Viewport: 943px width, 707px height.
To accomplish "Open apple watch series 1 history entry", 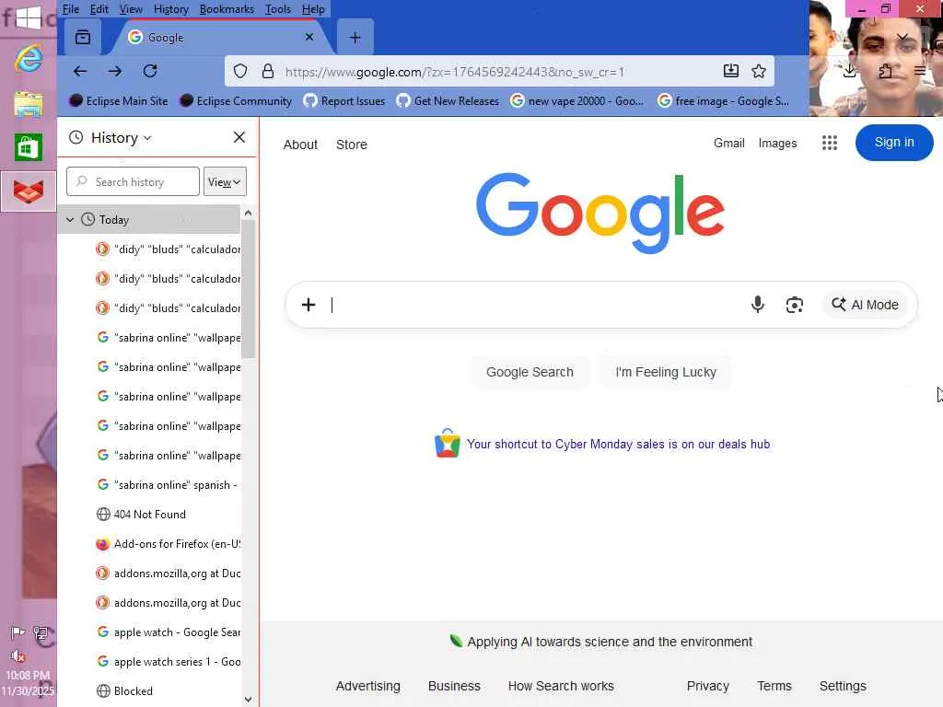I will point(150,662).
